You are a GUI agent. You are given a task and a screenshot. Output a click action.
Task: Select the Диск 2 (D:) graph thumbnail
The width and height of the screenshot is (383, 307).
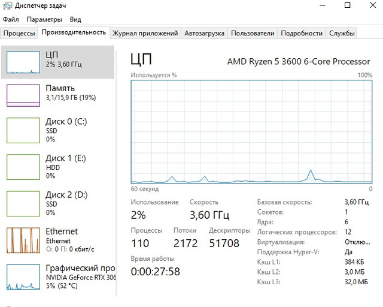click(x=23, y=204)
